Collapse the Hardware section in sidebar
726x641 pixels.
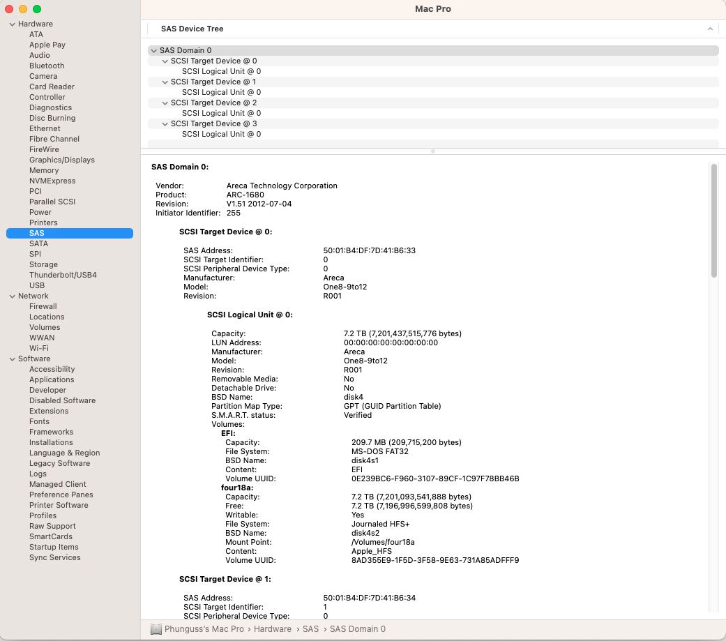point(12,24)
